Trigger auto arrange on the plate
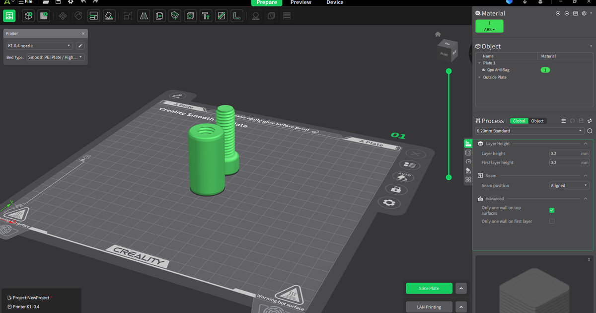Screen dimensions: 596x313 coord(403,177)
